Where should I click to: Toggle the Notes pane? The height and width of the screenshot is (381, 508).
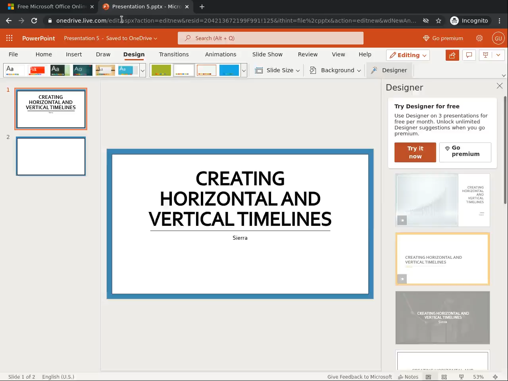[x=408, y=377]
